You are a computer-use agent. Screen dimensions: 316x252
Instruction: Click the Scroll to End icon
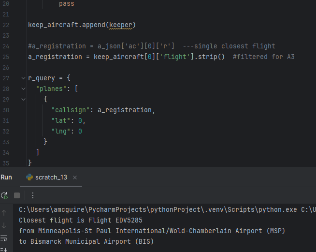coord(4,249)
